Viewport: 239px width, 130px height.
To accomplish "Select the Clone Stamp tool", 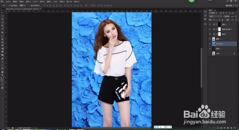I will coord(2,39).
